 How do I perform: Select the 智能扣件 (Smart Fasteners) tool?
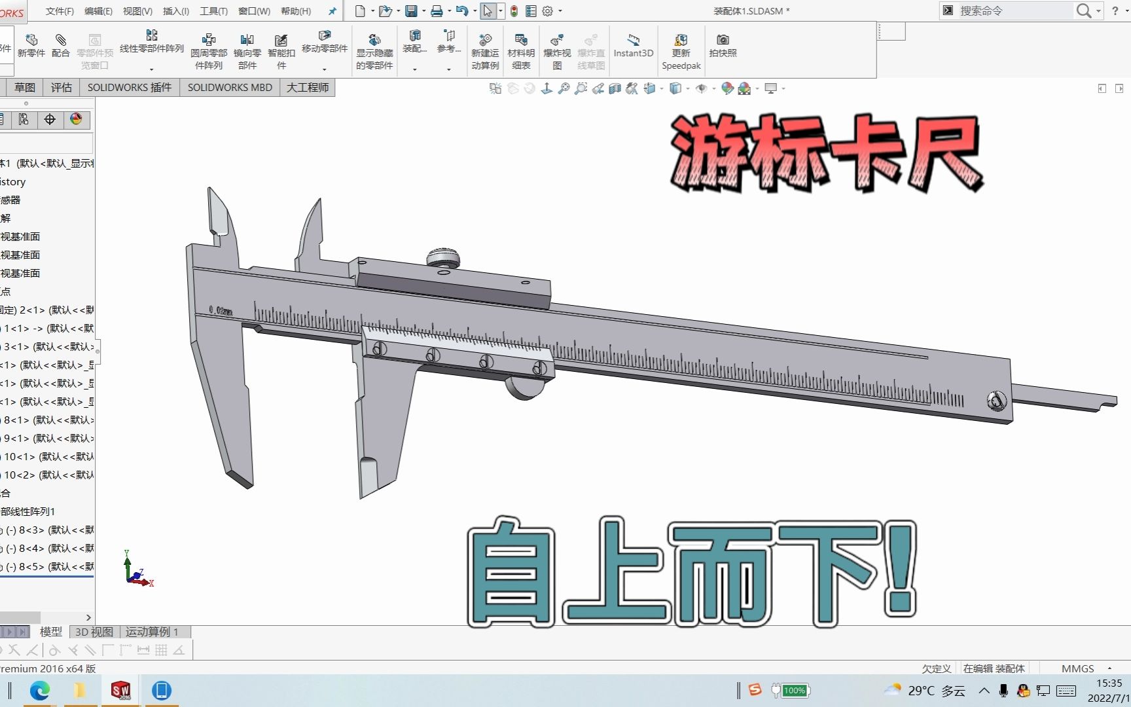coord(281,46)
